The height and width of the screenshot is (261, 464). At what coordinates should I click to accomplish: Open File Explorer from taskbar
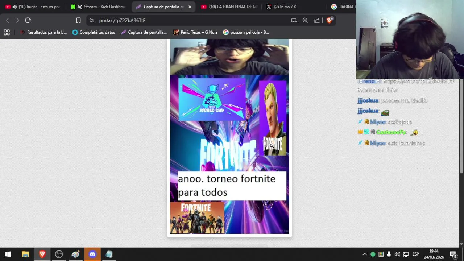[25, 254]
